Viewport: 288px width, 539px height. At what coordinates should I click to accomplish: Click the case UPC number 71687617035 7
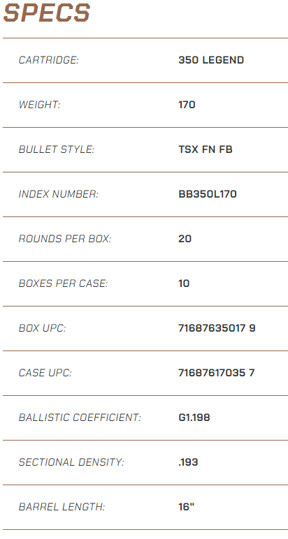coord(217,373)
